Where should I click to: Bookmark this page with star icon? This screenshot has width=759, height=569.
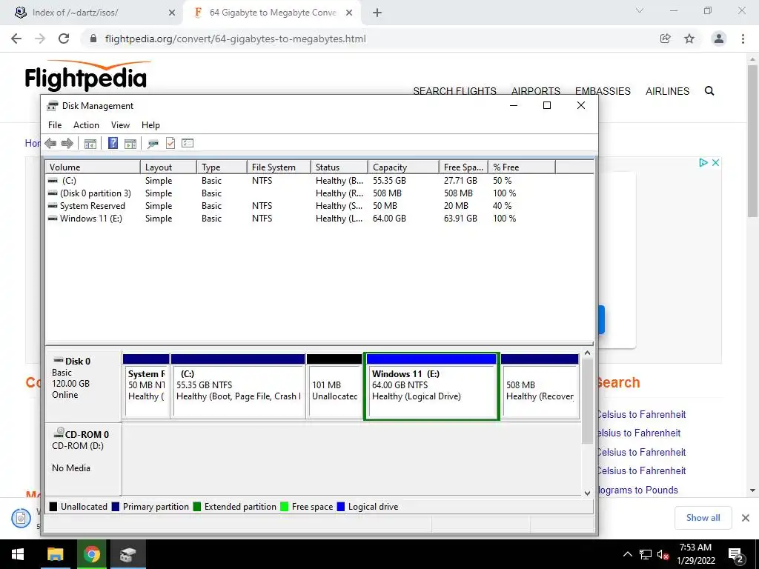pos(689,39)
